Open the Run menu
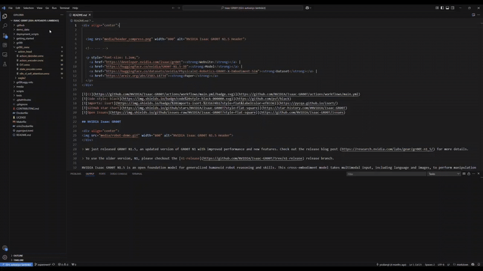The image size is (483, 271). [54, 8]
